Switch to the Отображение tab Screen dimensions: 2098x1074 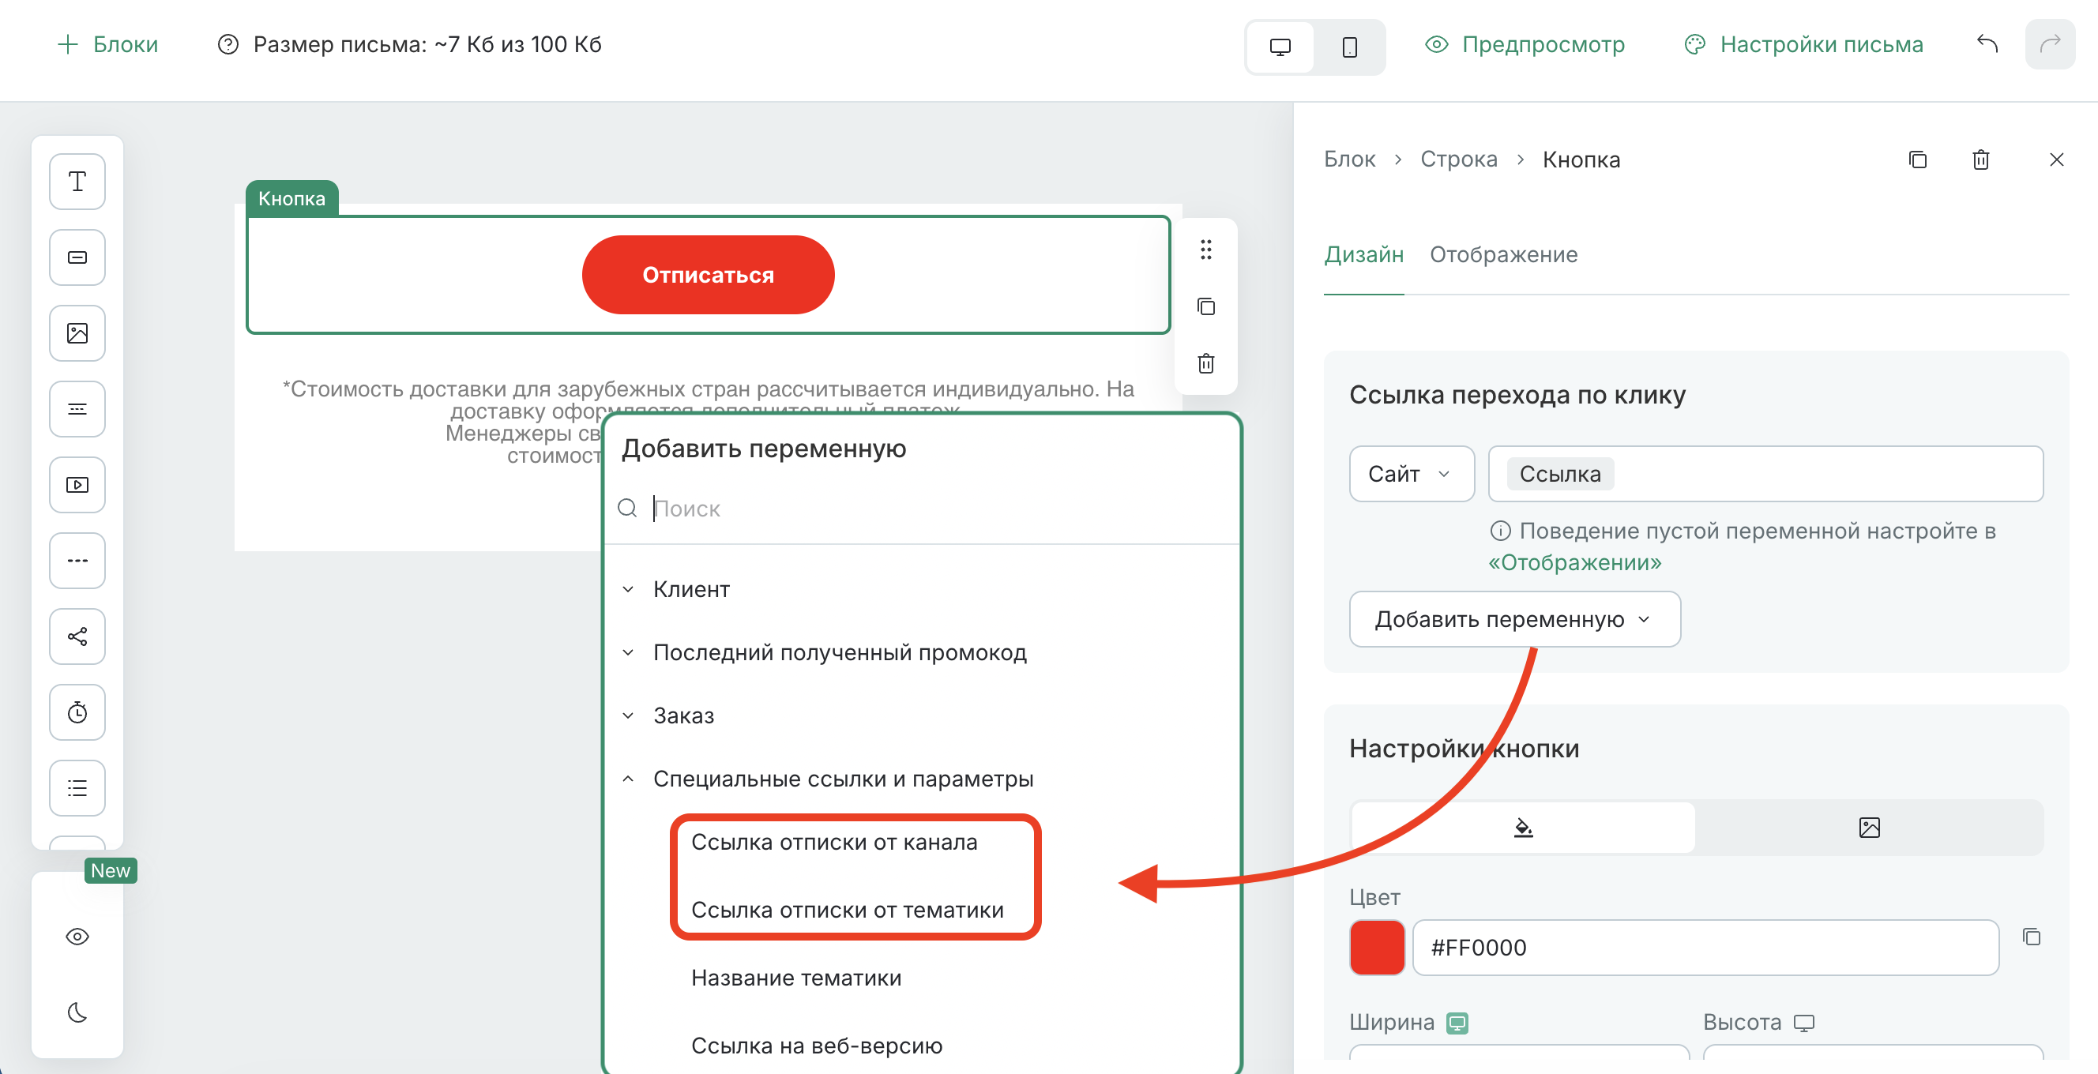click(x=1503, y=255)
